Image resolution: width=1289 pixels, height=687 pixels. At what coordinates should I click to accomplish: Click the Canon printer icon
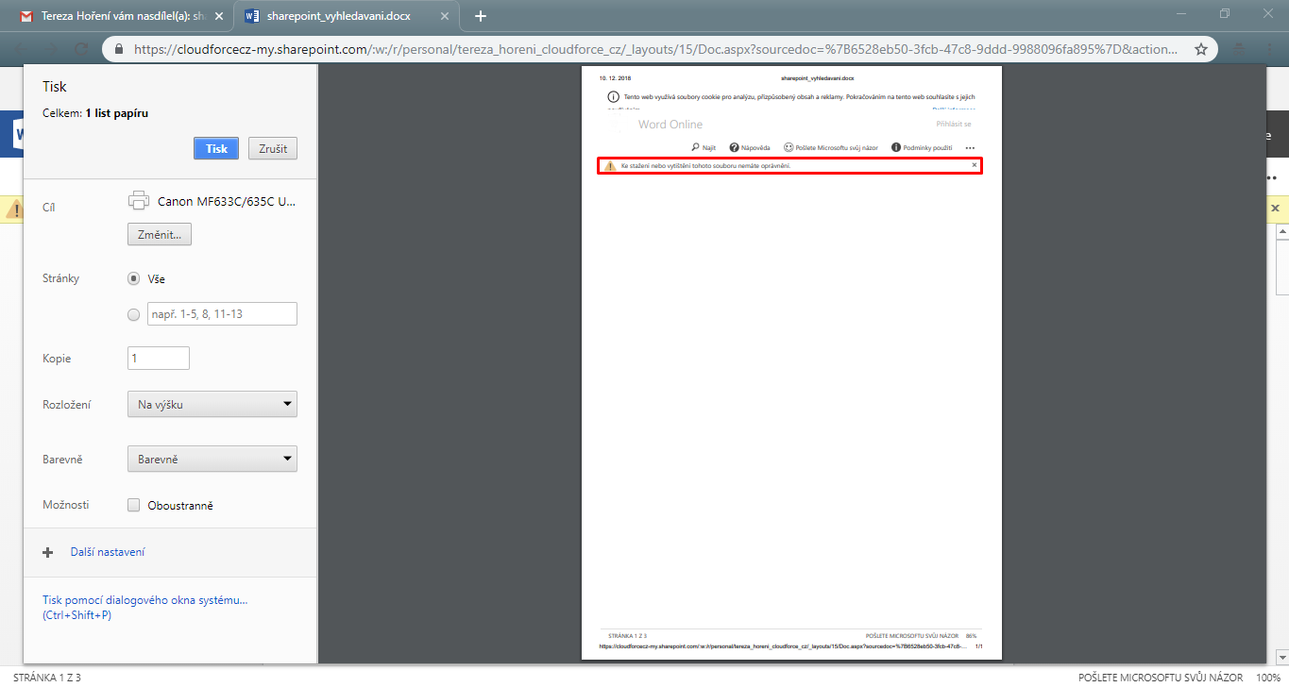click(139, 201)
